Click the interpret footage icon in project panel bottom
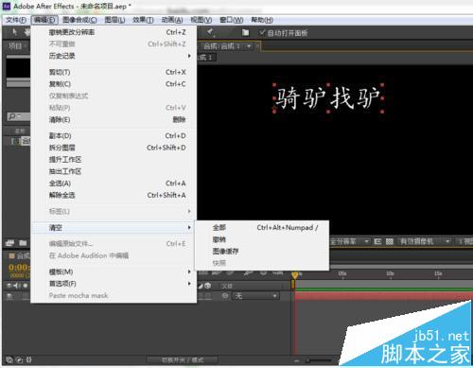Viewport: 473px width, 368px height. tap(9, 243)
